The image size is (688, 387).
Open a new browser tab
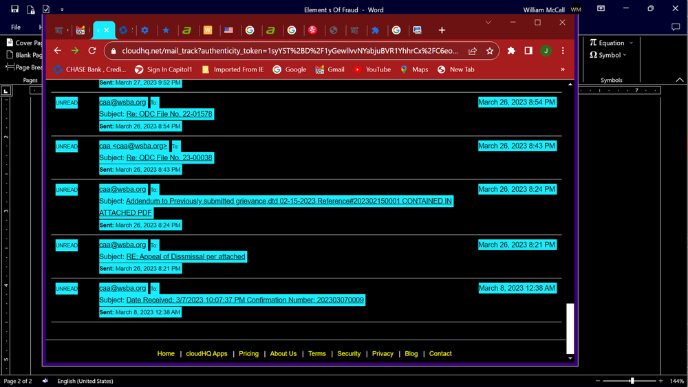[442, 30]
